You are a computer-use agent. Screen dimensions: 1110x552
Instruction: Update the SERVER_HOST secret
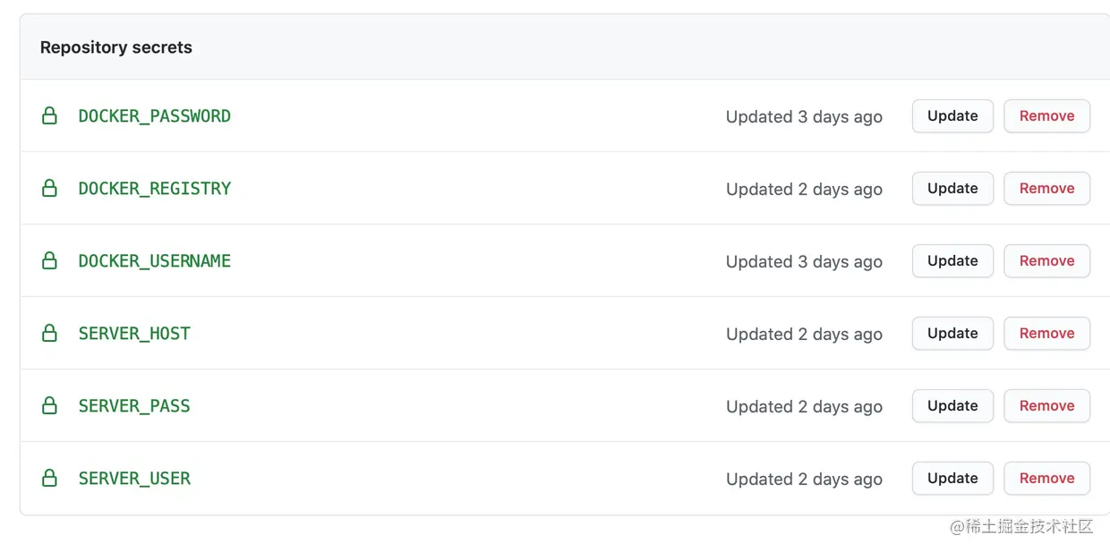coord(952,334)
